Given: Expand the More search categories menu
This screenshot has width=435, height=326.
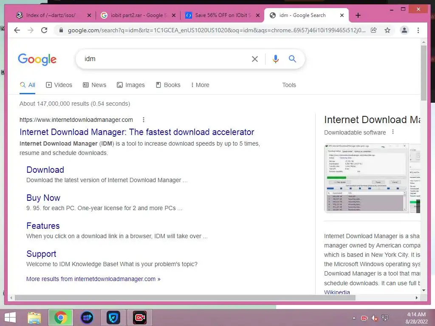Looking at the screenshot, I should (x=200, y=85).
